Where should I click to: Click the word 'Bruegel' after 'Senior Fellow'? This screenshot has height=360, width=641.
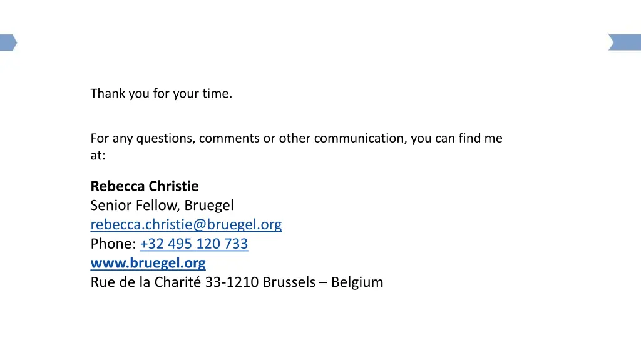pyautogui.click(x=209, y=205)
